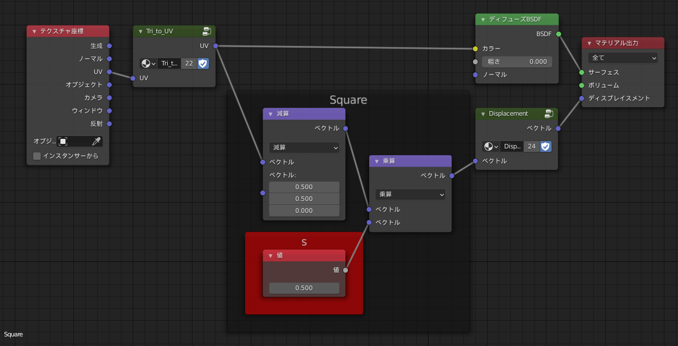The height and width of the screenshot is (346, 678).
Task: Click ウィンドウ output socket
Action: 110,111
